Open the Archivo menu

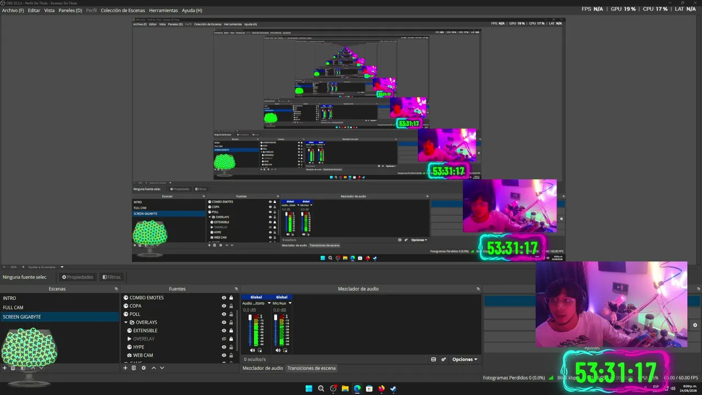pos(13,10)
